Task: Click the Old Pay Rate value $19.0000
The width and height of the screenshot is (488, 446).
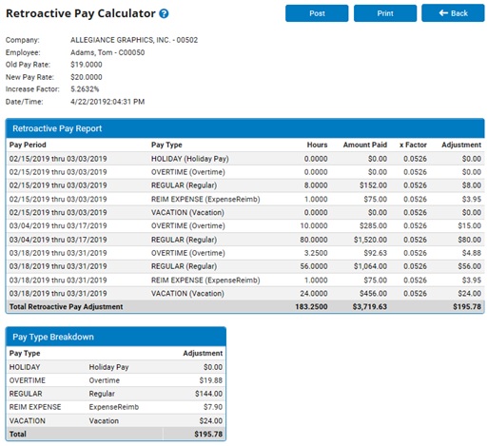Action: 87,65
